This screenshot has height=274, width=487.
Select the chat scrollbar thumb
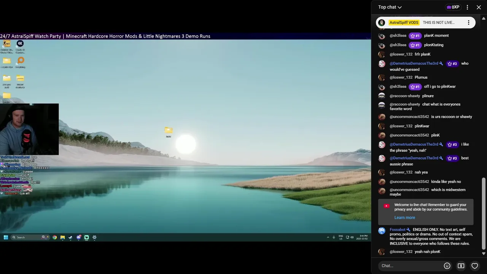pyautogui.click(x=484, y=214)
